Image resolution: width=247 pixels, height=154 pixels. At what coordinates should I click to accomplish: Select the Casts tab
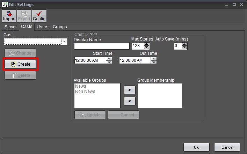click(27, 27)
